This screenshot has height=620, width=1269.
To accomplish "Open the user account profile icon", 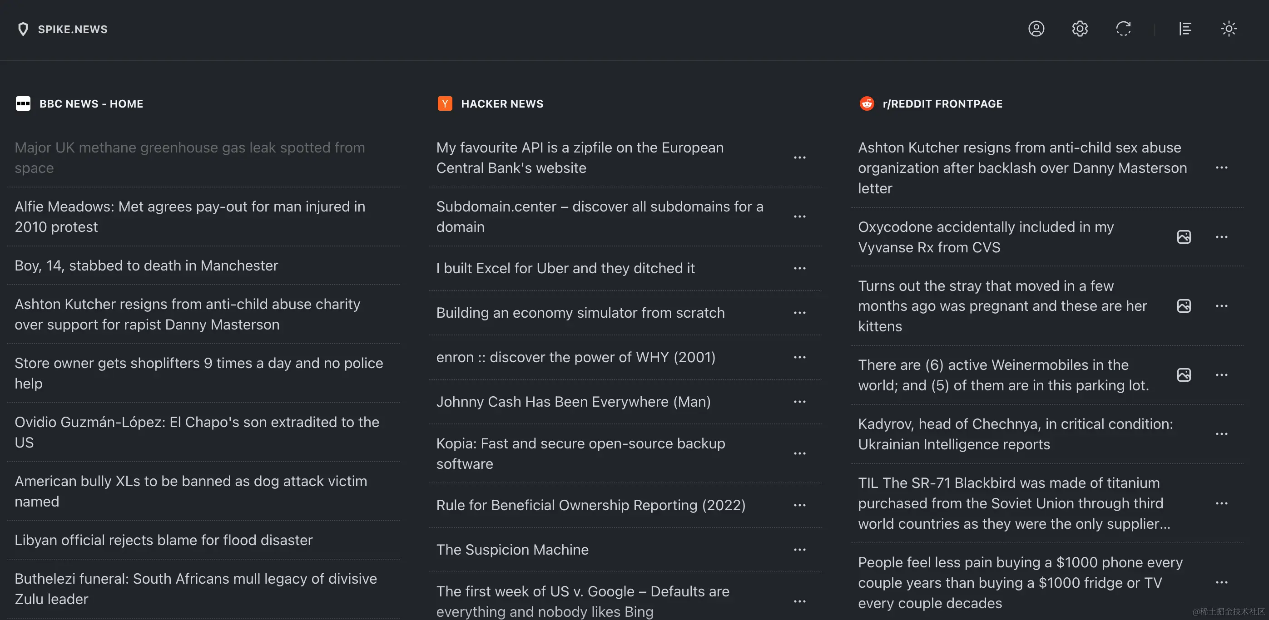I will point(1036,29).
